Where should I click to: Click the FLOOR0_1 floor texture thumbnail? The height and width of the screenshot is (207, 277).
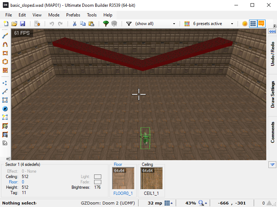[123, 178]
